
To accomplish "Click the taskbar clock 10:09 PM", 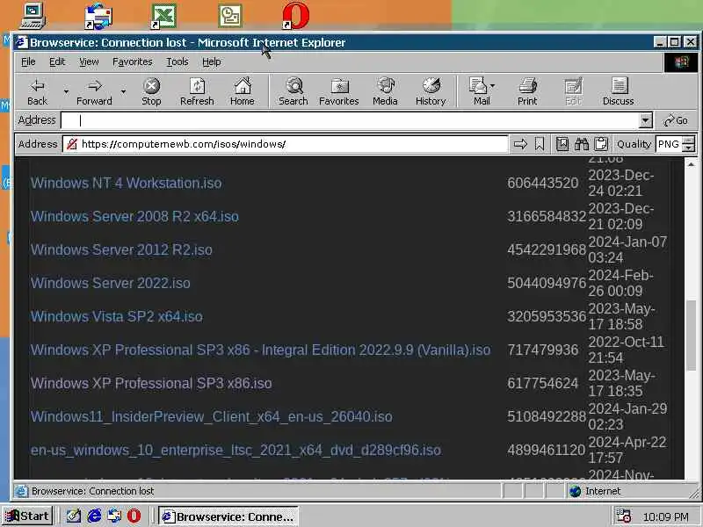I will pos(665,516).
